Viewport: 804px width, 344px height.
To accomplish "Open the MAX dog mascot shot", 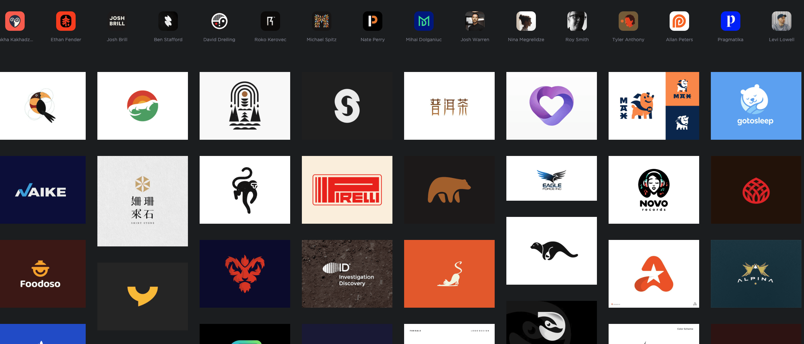I will [654, 106].
